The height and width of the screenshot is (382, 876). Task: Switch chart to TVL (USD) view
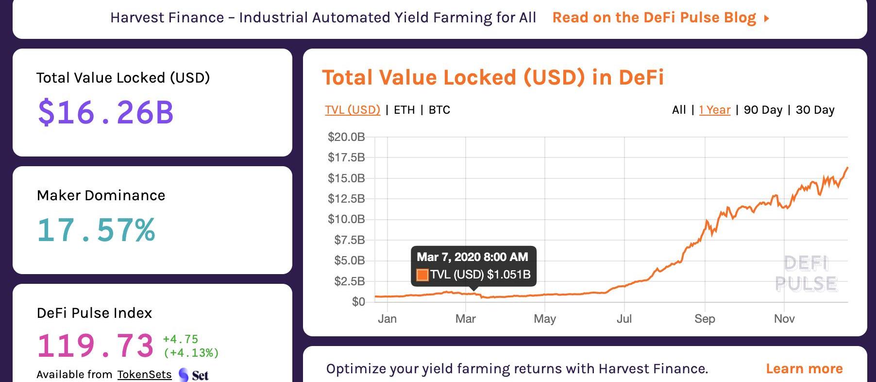point(353,110)
